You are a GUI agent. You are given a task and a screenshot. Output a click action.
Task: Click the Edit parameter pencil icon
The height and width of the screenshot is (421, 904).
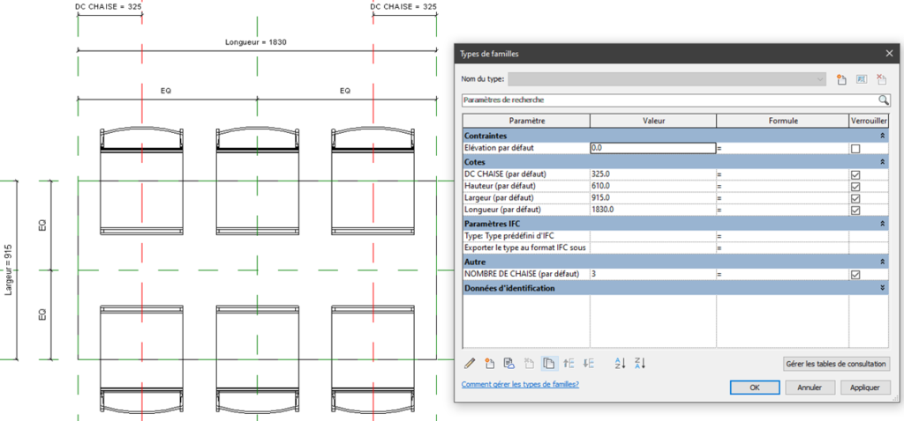470,363
